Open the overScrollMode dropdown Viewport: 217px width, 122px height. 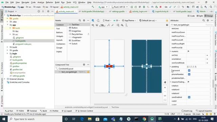[x=207, y=63]
